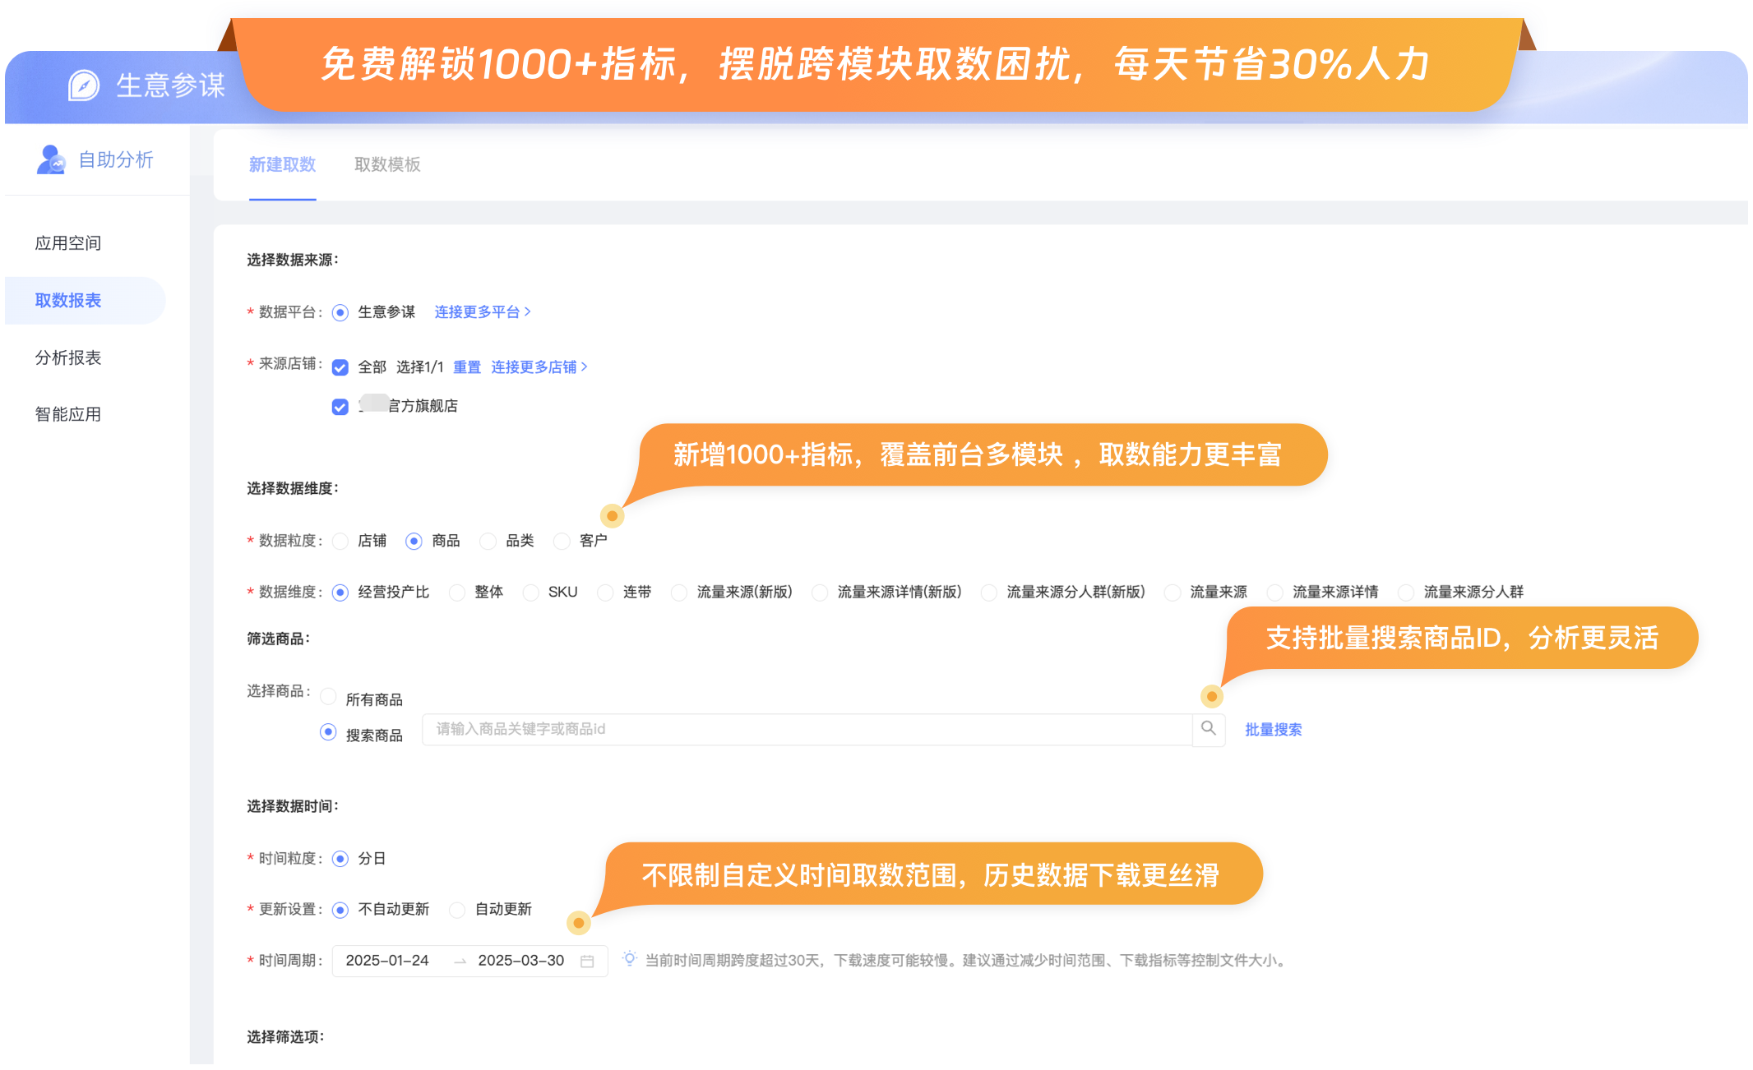Expand 连接更多店铺 to add stores

pyautogui.click(x=535, y=367)
